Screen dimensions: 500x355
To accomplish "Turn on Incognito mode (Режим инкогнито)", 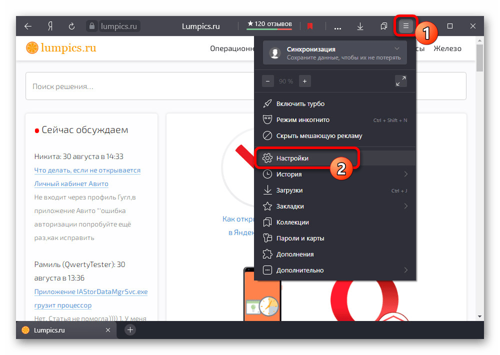I will coord(302,120).
